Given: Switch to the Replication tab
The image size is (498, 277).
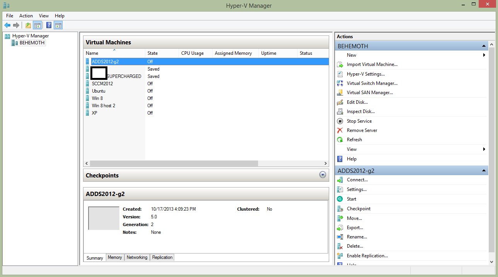Looking at the screenshot, I should (162, 257).
